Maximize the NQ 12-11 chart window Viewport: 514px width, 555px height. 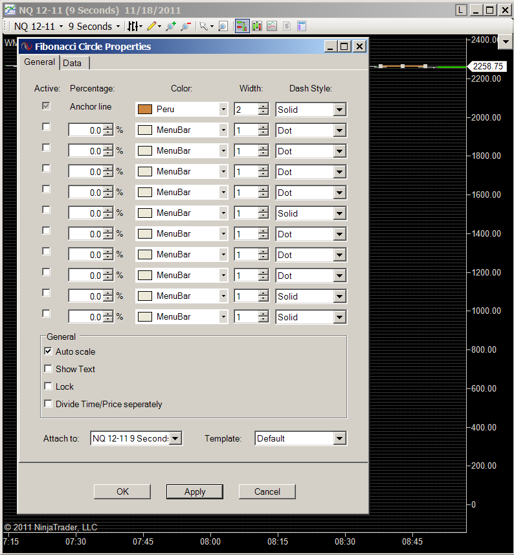[x=489, y=10]
